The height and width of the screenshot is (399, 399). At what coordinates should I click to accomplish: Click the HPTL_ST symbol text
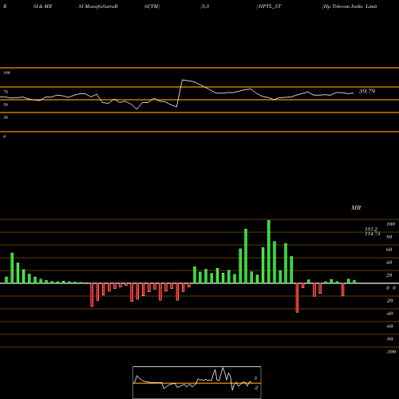[x=269, y=6]
